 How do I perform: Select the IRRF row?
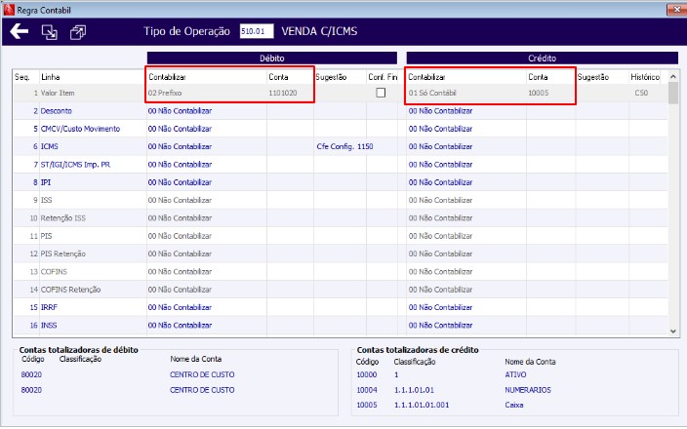(341, 307)
